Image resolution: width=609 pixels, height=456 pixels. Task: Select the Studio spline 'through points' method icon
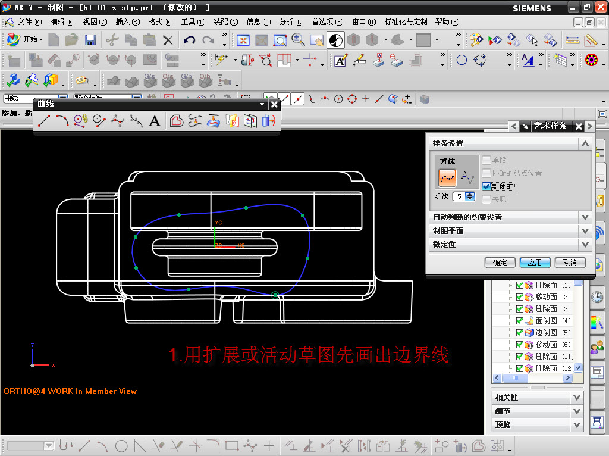coord(447,178)
